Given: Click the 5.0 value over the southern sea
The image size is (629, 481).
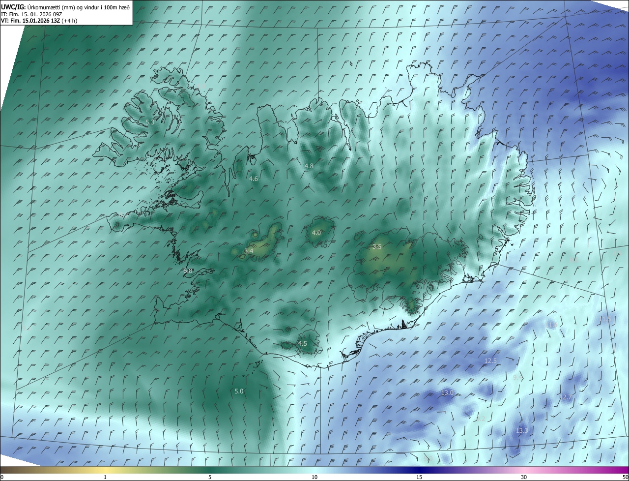Looking at the screenshot, I should (239, 391).
